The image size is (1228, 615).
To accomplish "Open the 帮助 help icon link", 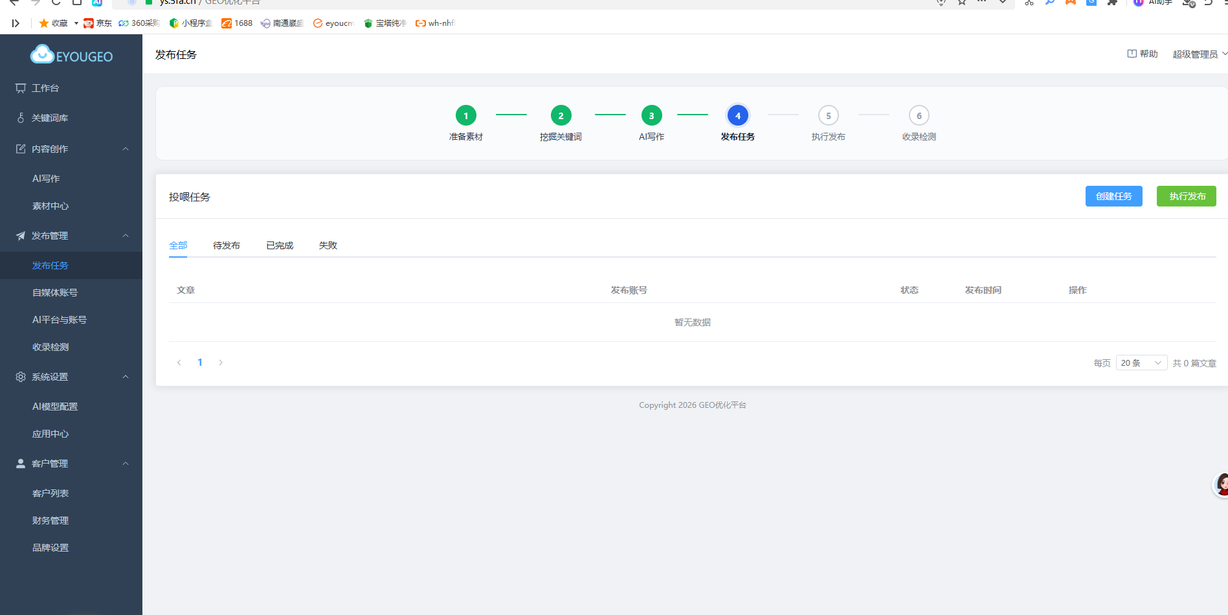I will (1143, 54).
